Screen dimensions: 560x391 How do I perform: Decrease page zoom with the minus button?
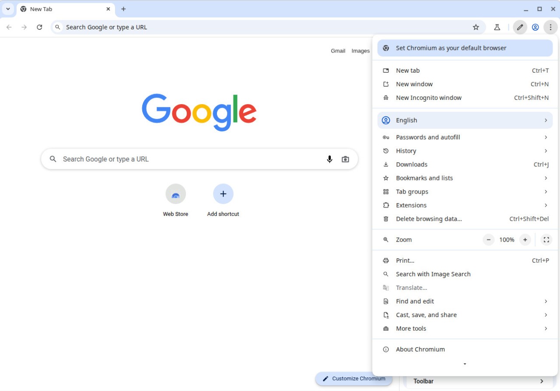[488, 240]
